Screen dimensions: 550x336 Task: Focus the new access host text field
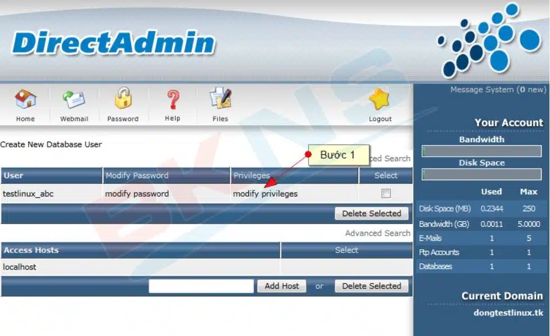tap(201, 286)
